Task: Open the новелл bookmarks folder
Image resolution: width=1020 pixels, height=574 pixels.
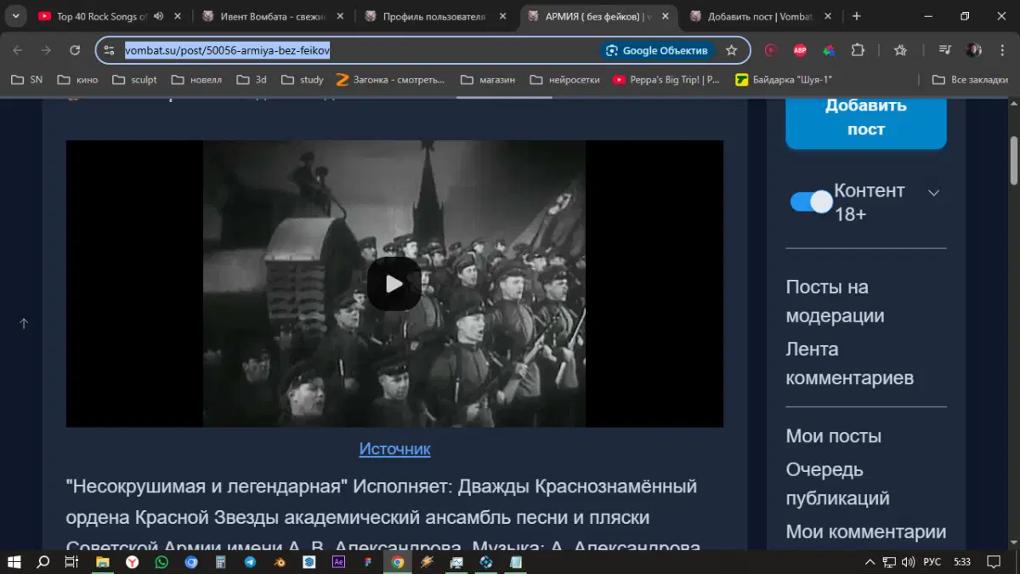Action: point(196,79)
